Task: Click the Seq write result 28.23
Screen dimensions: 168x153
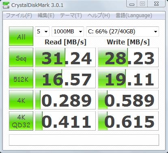Action: tap(128, 57)
